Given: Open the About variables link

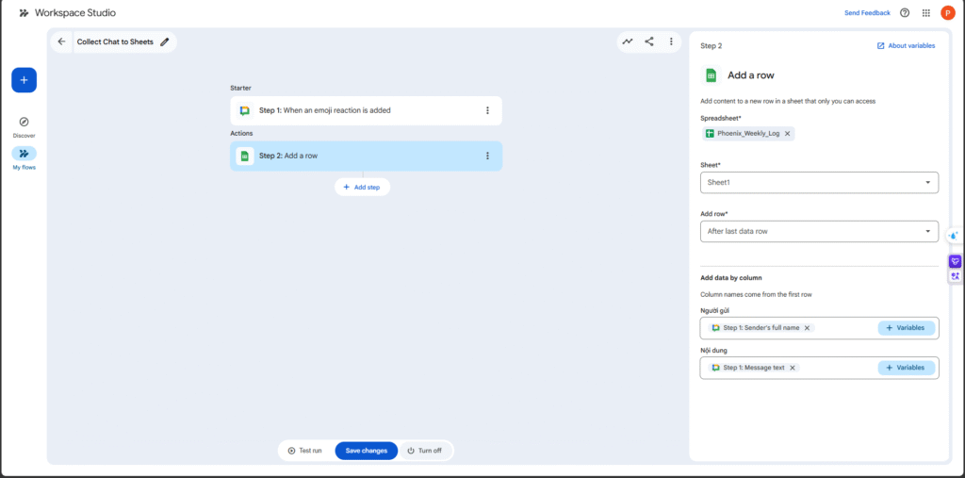Looking at the screenshot, I should click(906, 45).
